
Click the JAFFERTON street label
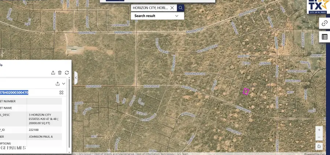[x=293, y=81]
